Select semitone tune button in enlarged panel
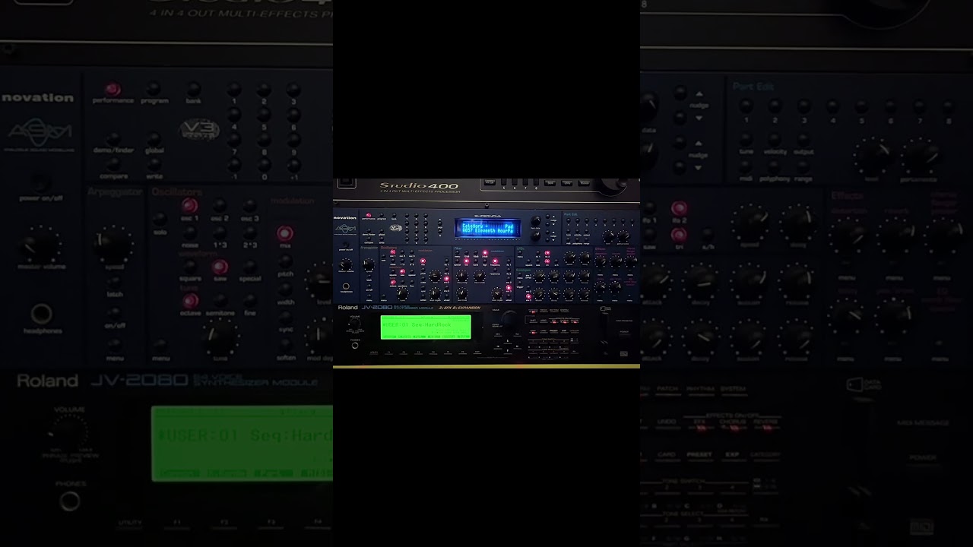The image size is (973, 547). pos(220,301)
